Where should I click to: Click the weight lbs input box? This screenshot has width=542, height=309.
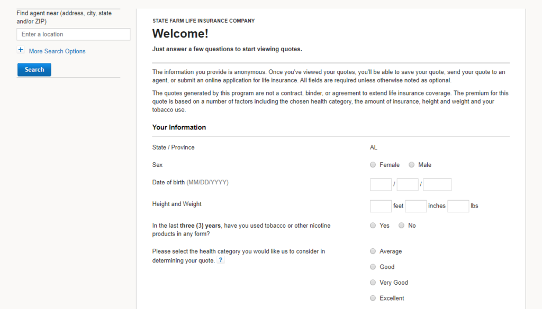pyautogui.click(x=458, y=206)
